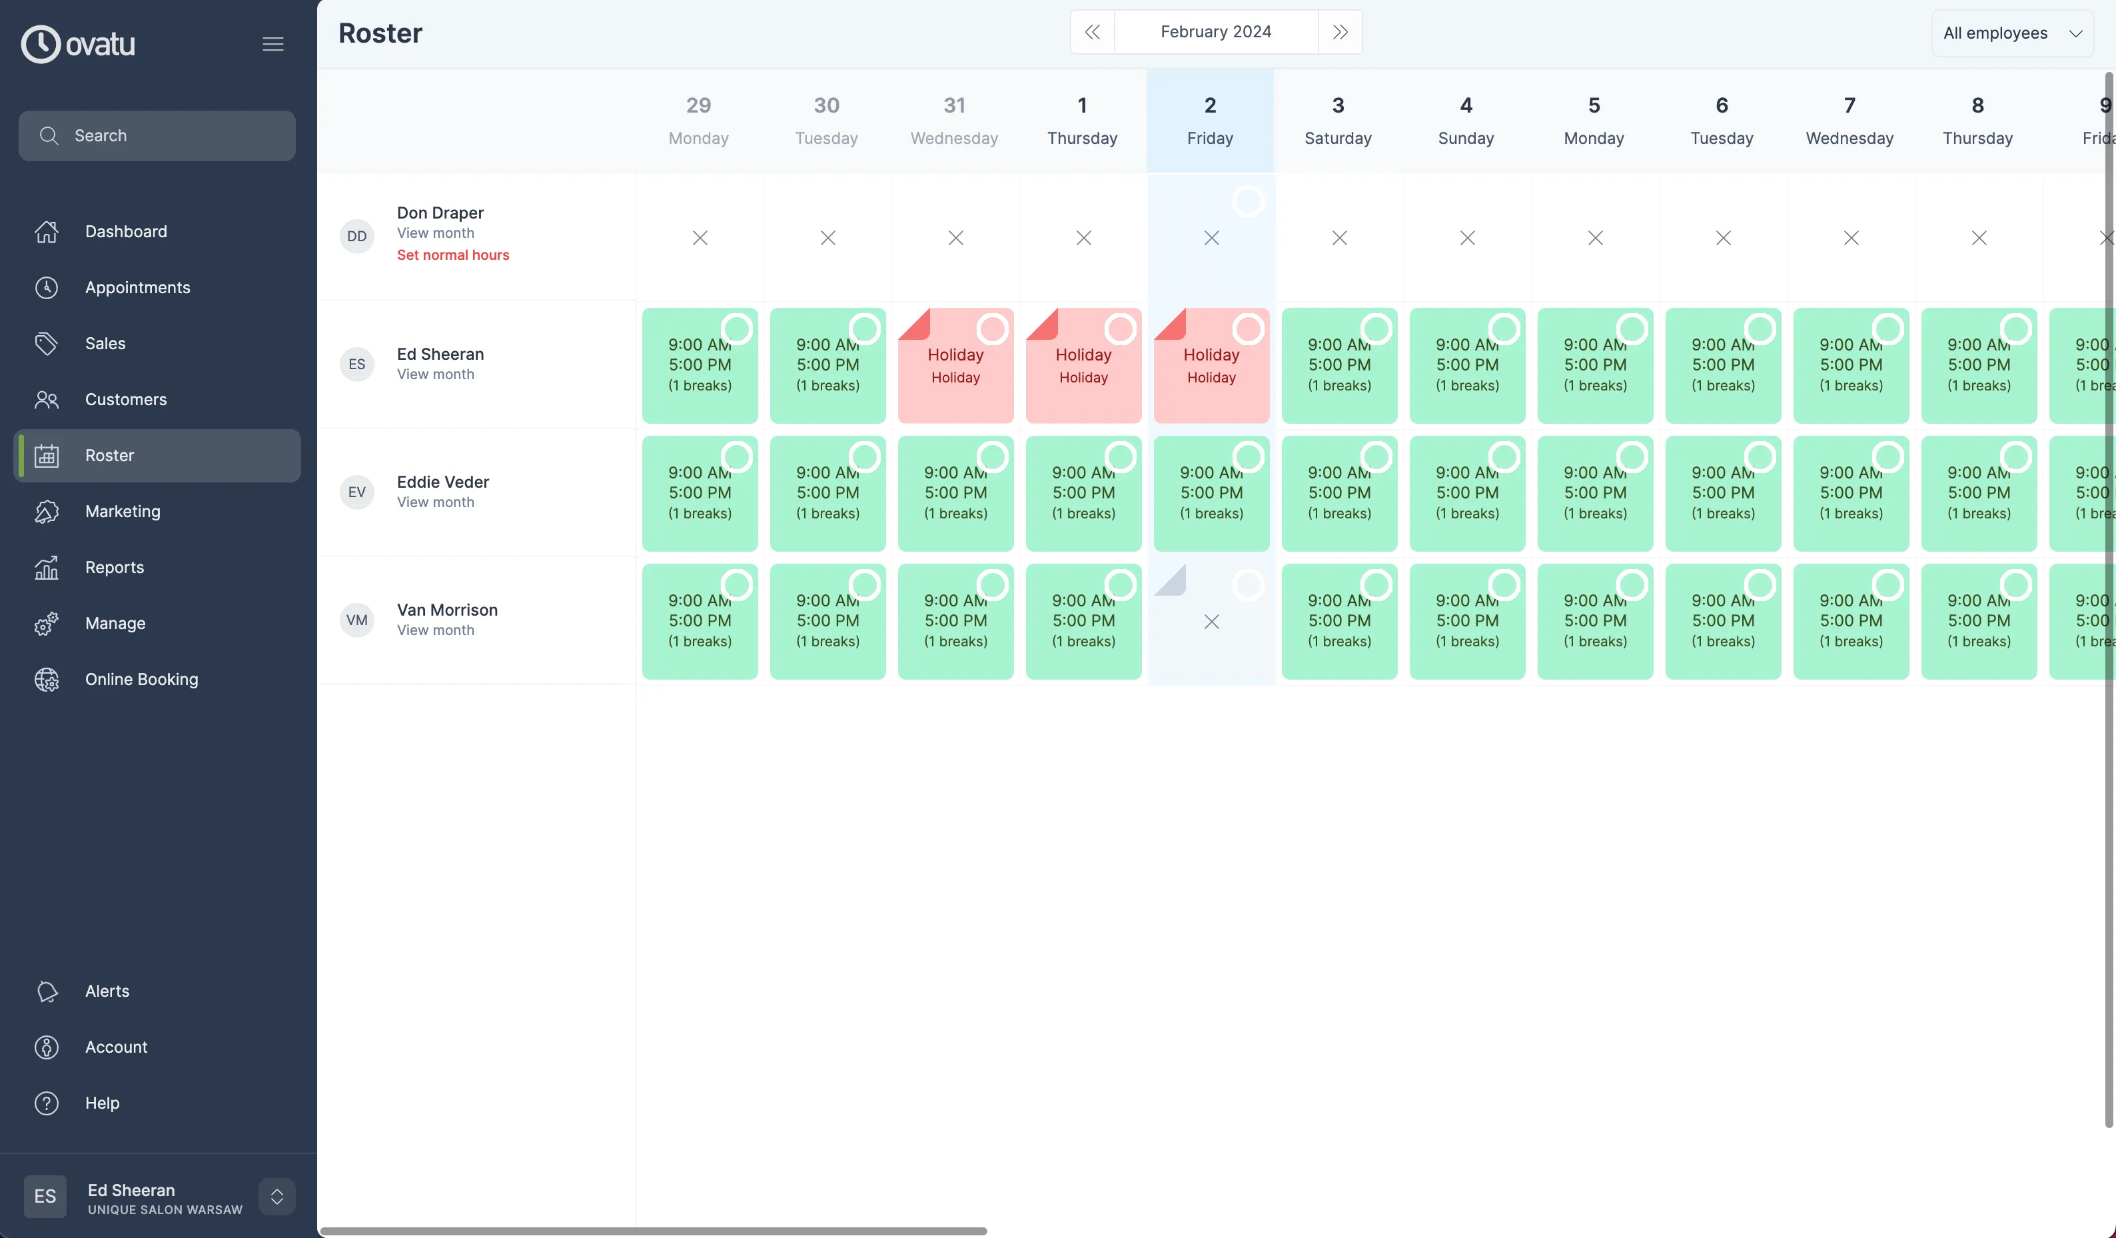Select Ed Sheeran's Holiday shift on Wednesday 31

994,328
